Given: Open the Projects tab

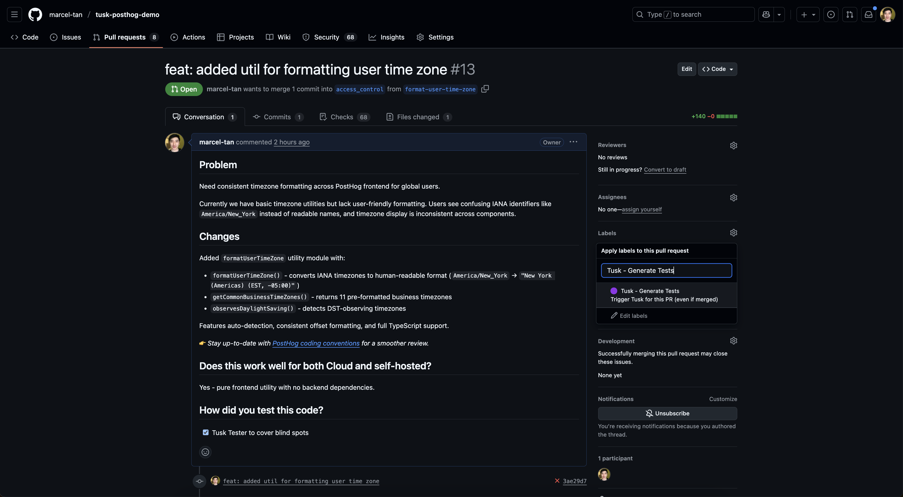Looking at the screenshot, I should [x=235, y=37].
